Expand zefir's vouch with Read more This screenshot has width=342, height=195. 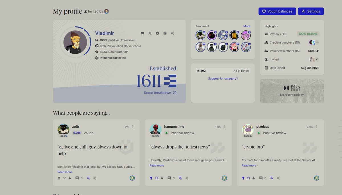coord(65,172)
